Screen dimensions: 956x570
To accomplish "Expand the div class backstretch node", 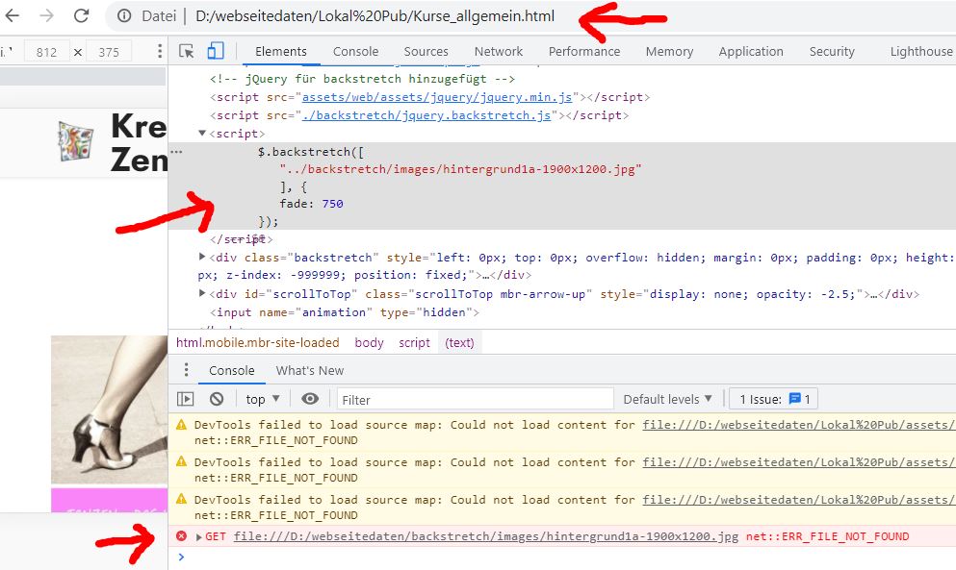I will tap(202, 257).
